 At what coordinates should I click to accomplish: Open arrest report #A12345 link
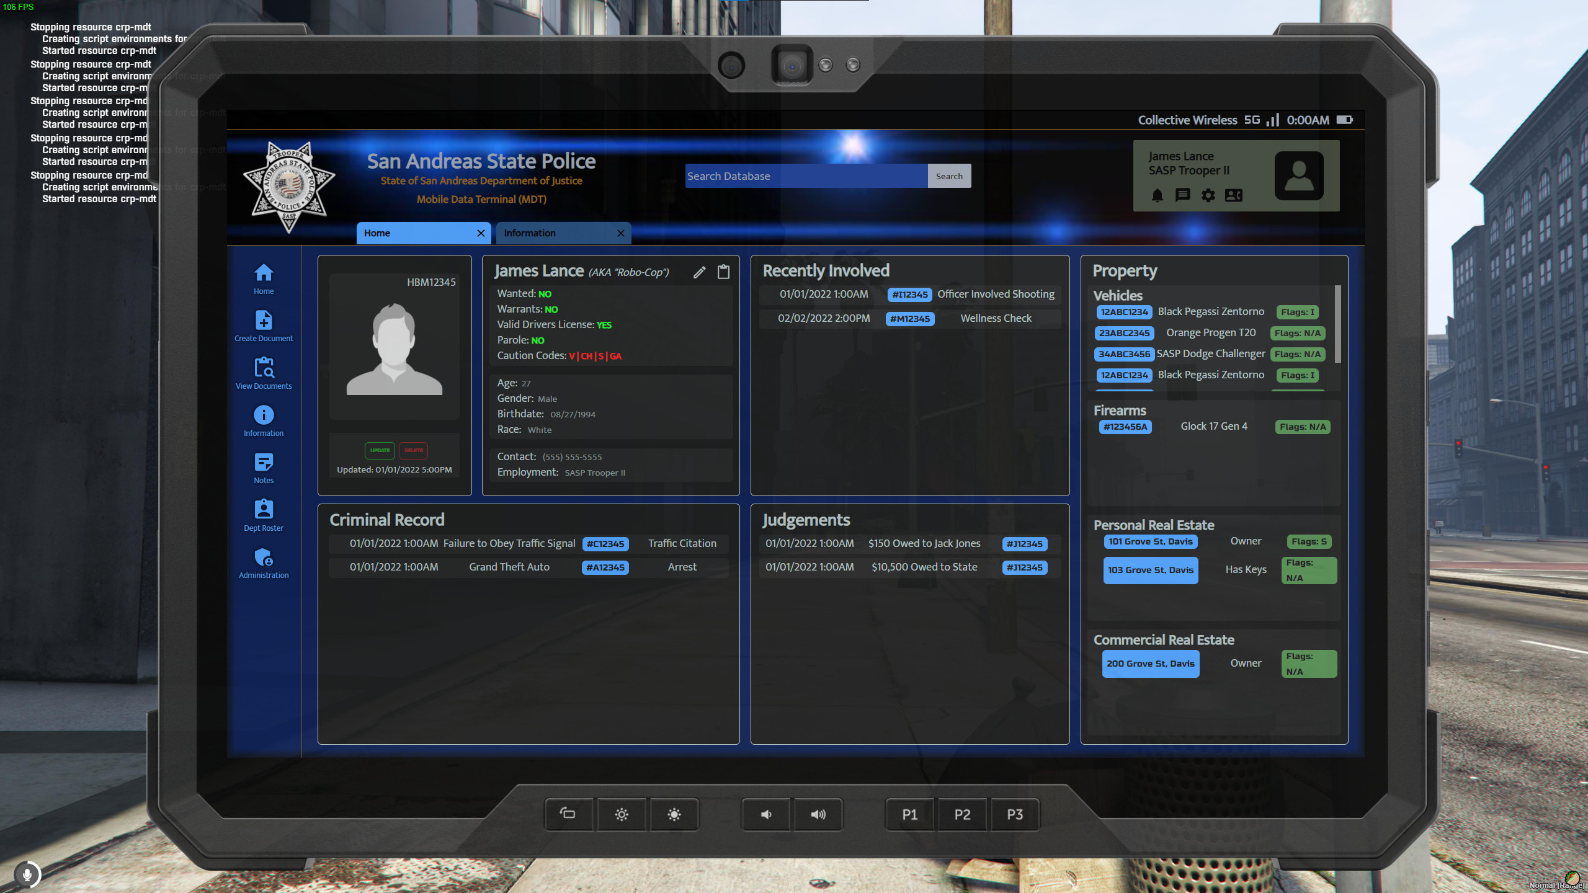(x=605, y=567)
